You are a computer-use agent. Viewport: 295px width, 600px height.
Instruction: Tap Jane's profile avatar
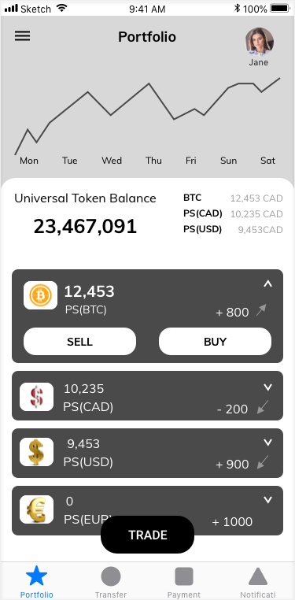[x=260, y=41]
